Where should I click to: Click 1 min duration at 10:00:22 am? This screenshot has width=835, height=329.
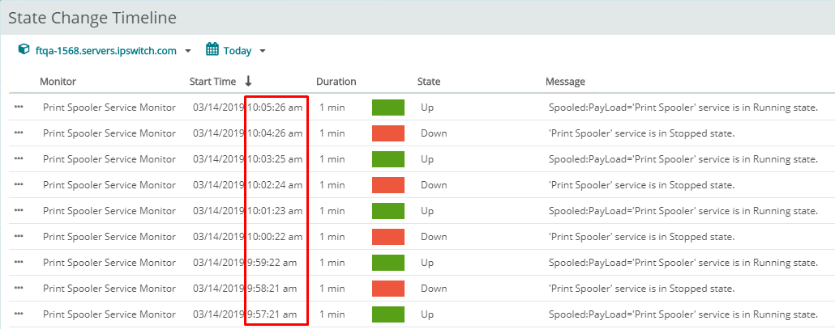(x=332, y=237)
